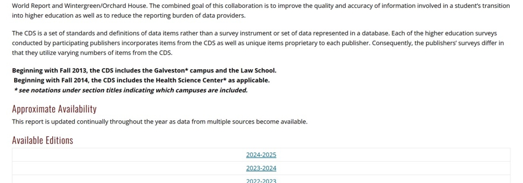
Task: Open the 2023-2024 edition link
Action: 261,168
